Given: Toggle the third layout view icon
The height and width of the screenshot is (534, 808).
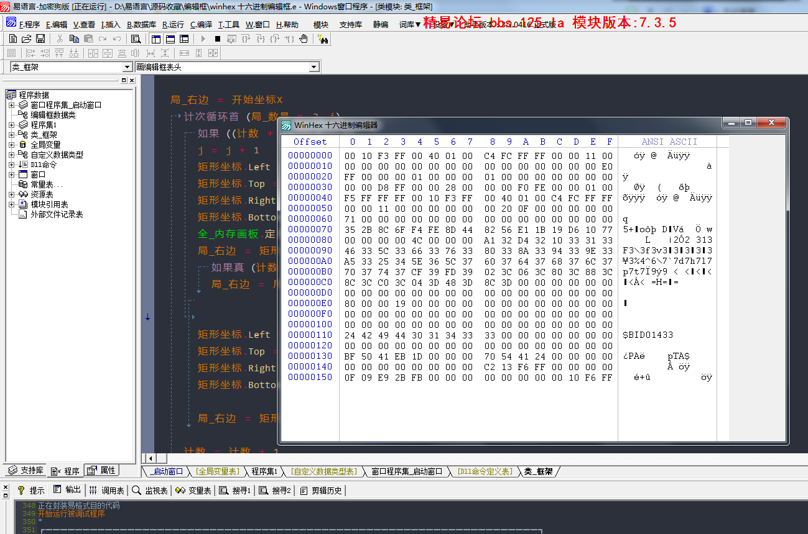Looking at the screenshot, I should coord(184,38).
